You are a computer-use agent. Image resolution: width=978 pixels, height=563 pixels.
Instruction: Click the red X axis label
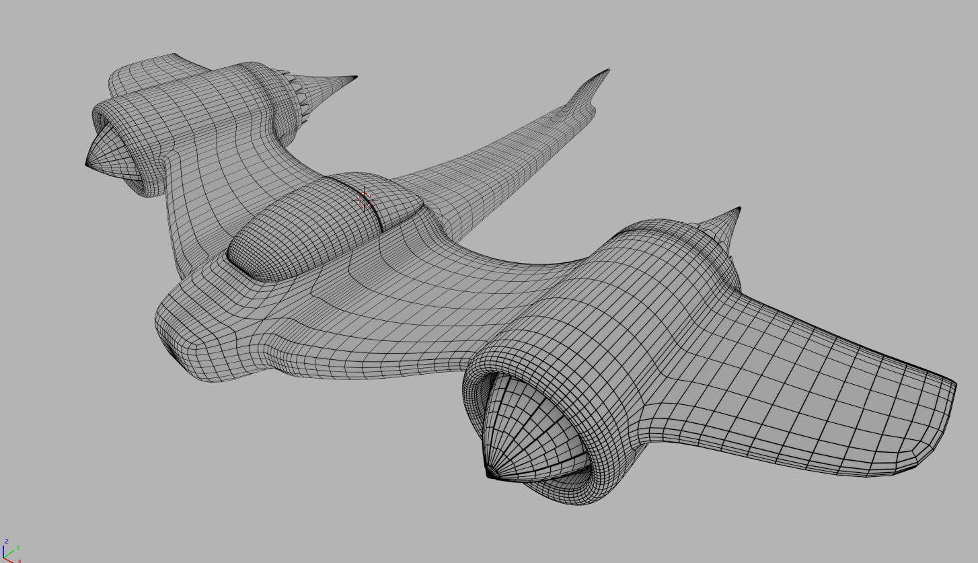pyautogui.click(x=20, y=560)
